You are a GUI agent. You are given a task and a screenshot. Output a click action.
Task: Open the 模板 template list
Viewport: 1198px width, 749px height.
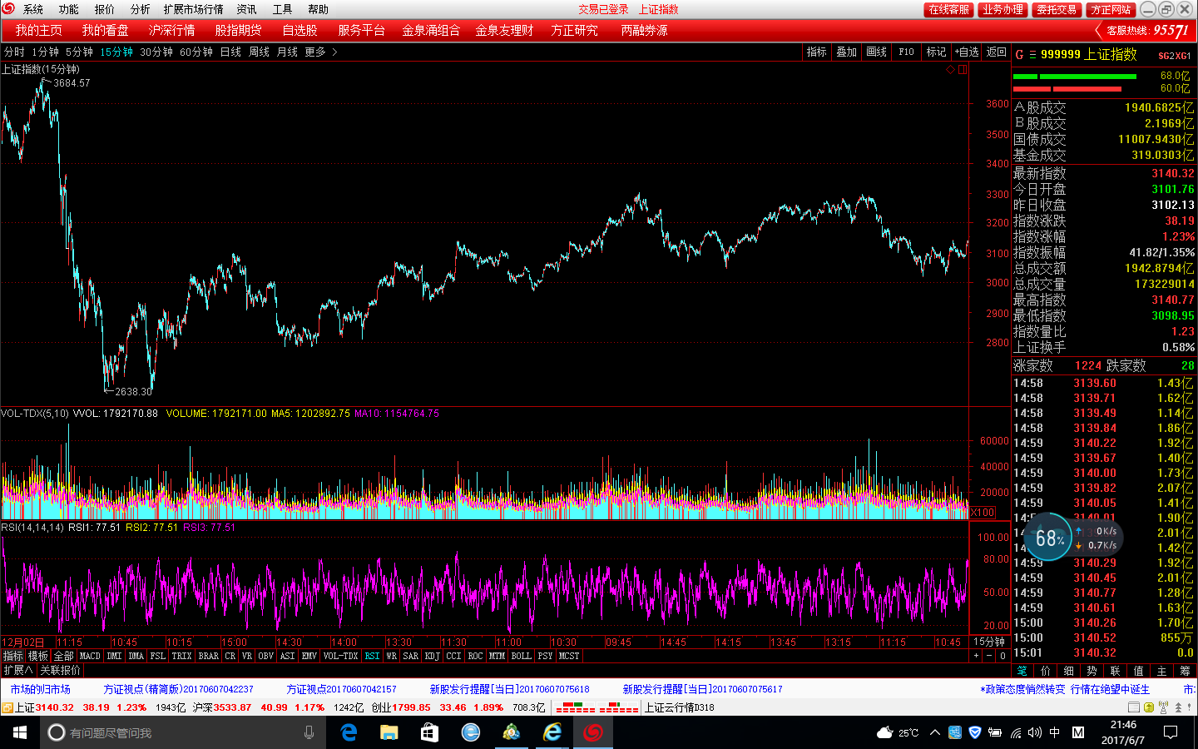tap(38, 656)
